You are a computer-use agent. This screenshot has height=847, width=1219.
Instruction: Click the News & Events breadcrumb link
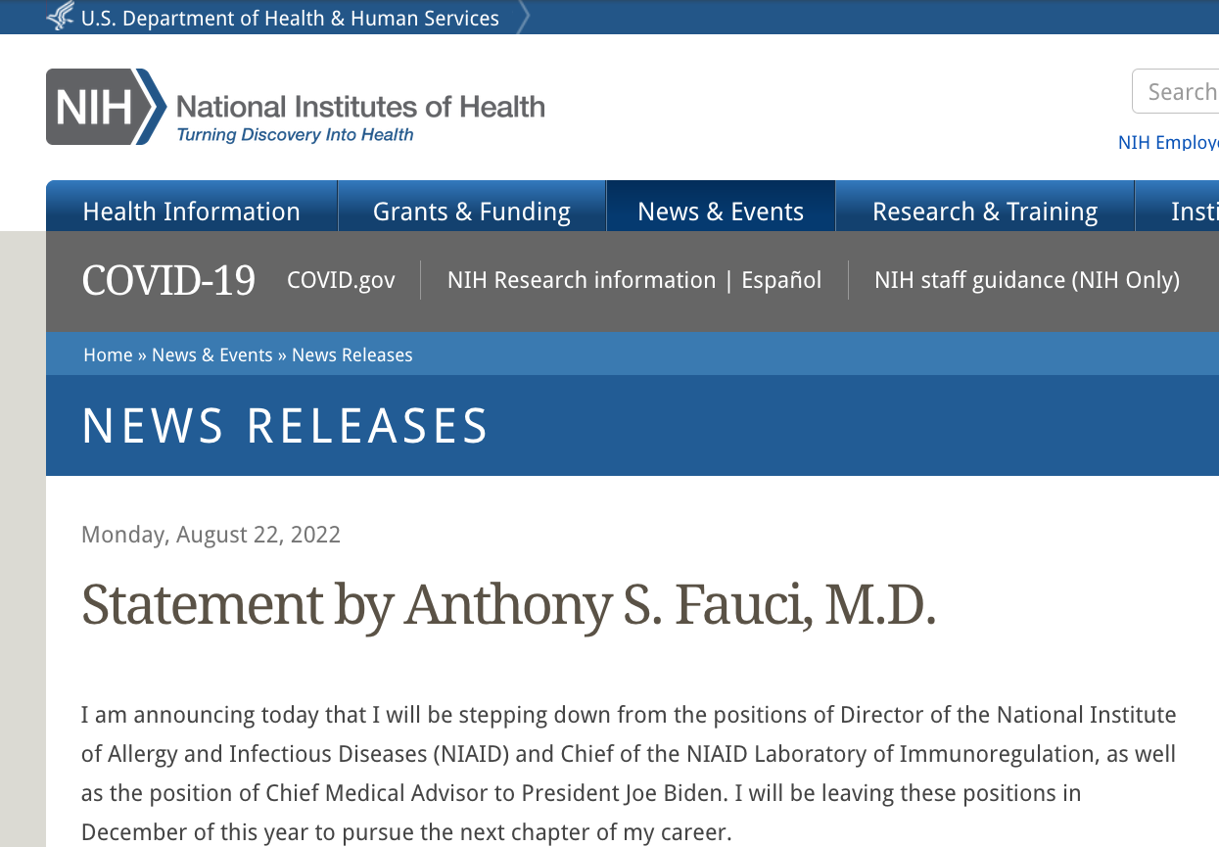point(211,354)
